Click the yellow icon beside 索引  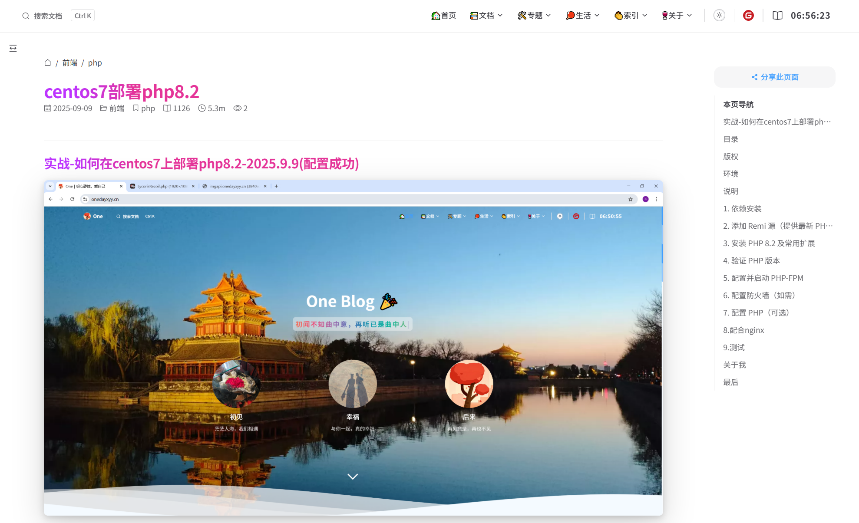(618, 16)
